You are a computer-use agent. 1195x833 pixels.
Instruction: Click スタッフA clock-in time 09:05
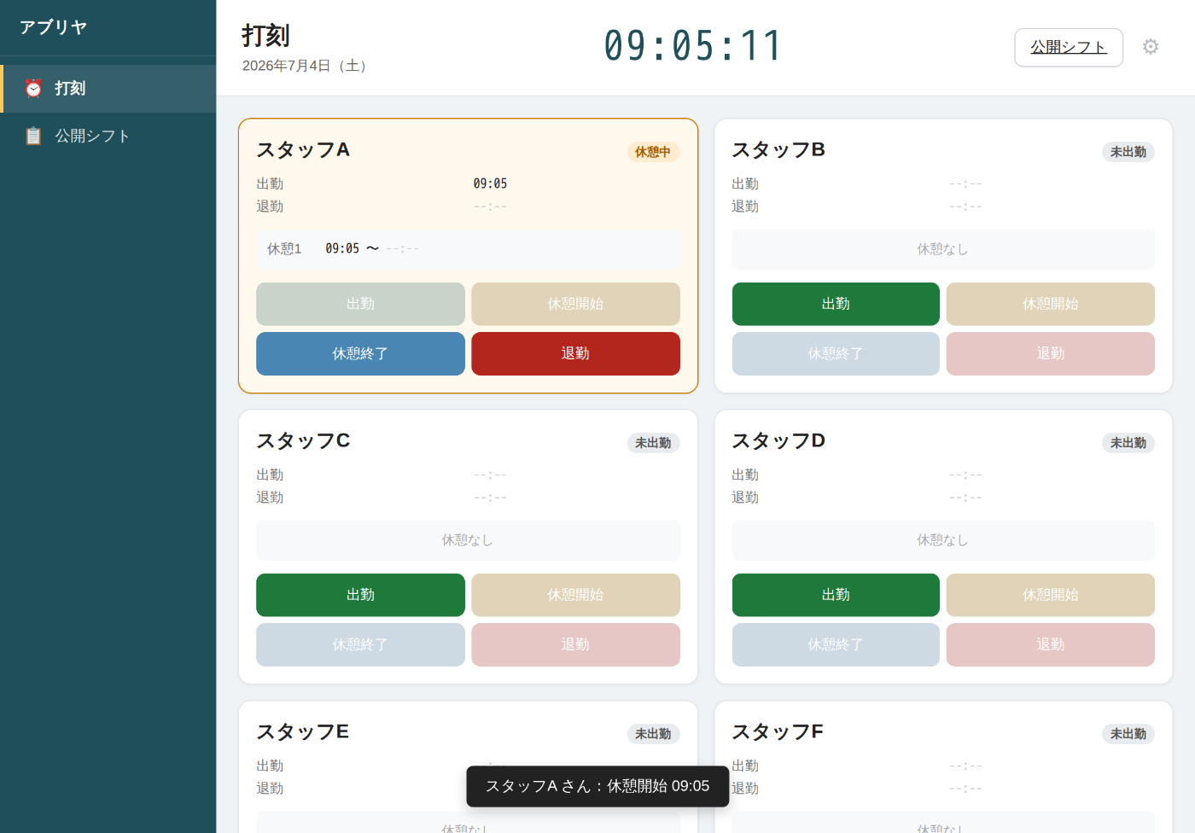point(490,183)
